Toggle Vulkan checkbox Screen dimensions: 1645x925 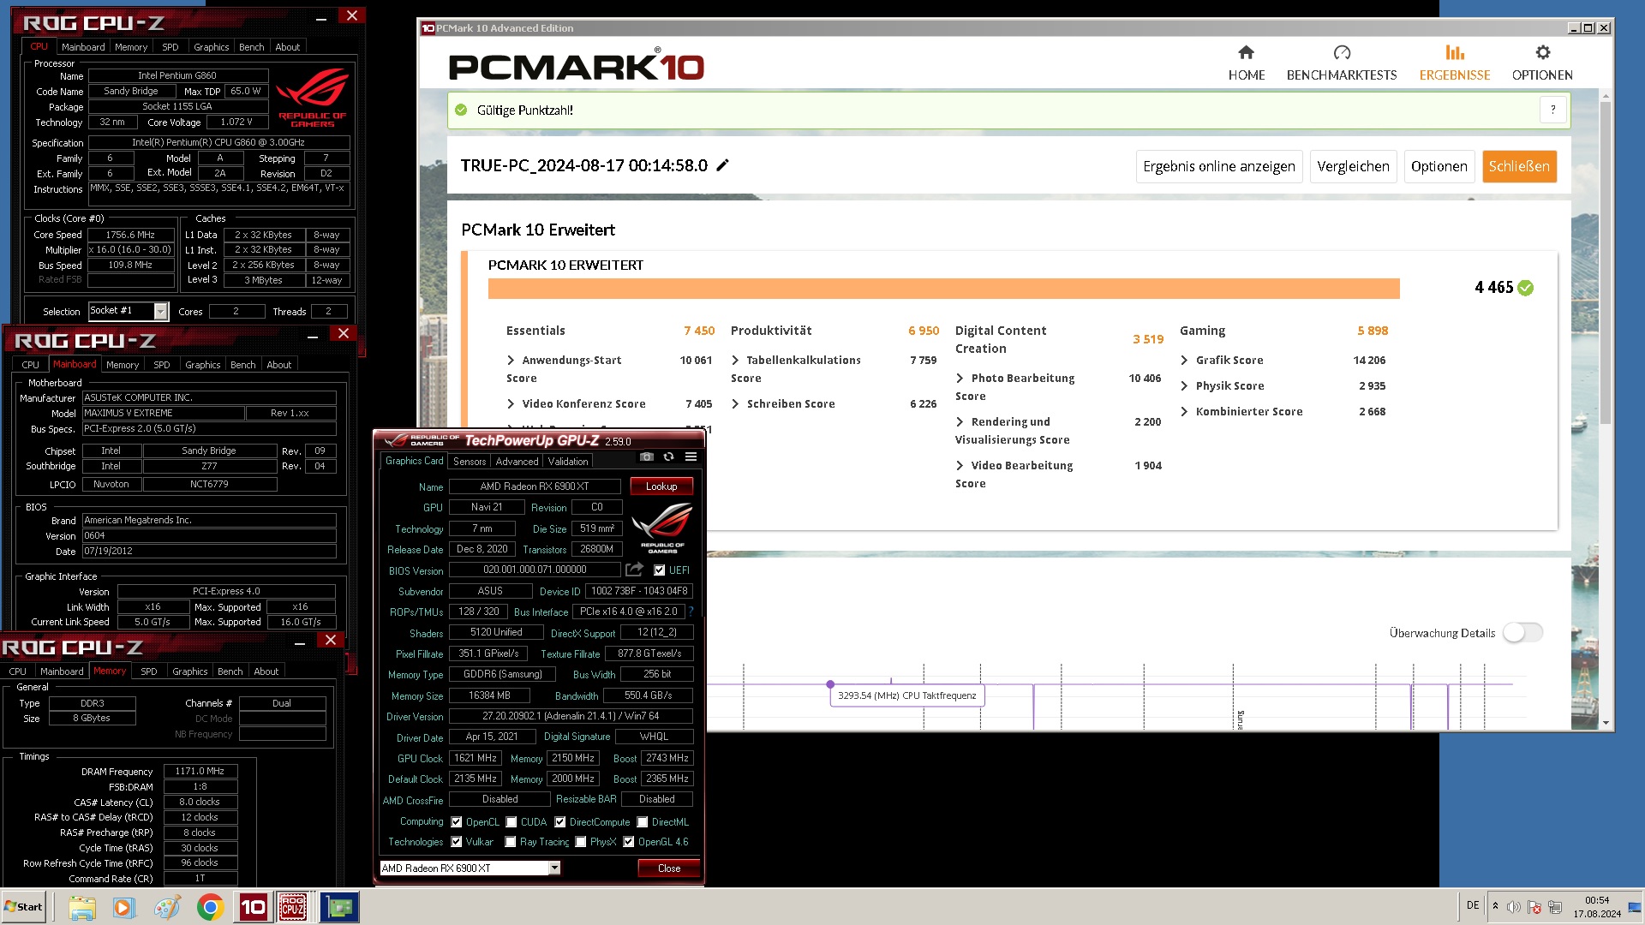click(457, 842)
